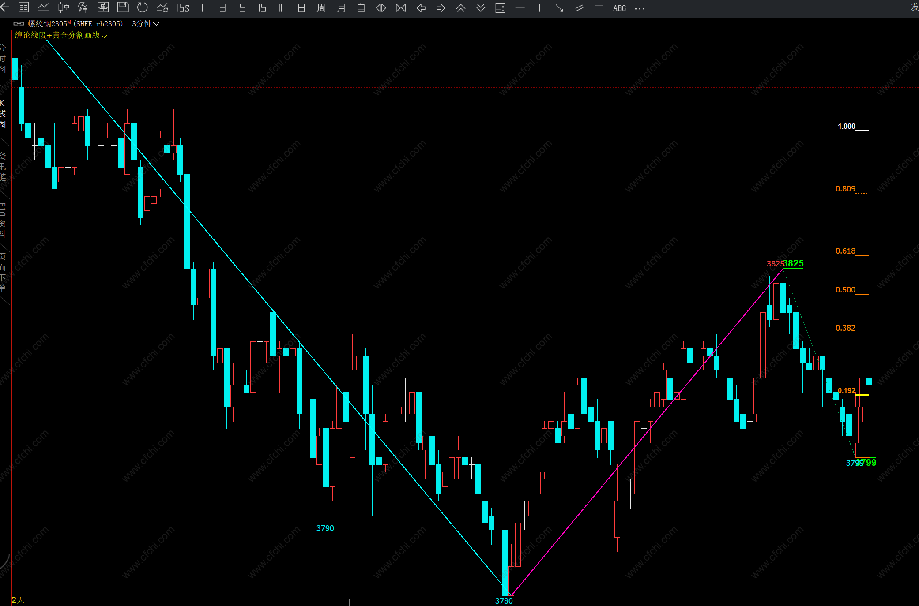Select the rectangle drawing tool
Viewport: 919px width, 606px height.
599,8
